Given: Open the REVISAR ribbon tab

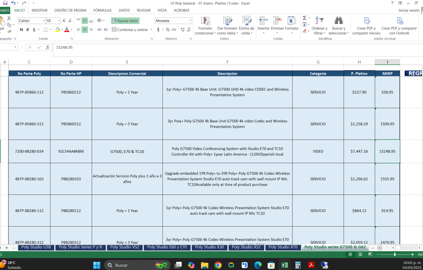Looking at the screenshot, I should pyautogui.click(x=144, y=10).
